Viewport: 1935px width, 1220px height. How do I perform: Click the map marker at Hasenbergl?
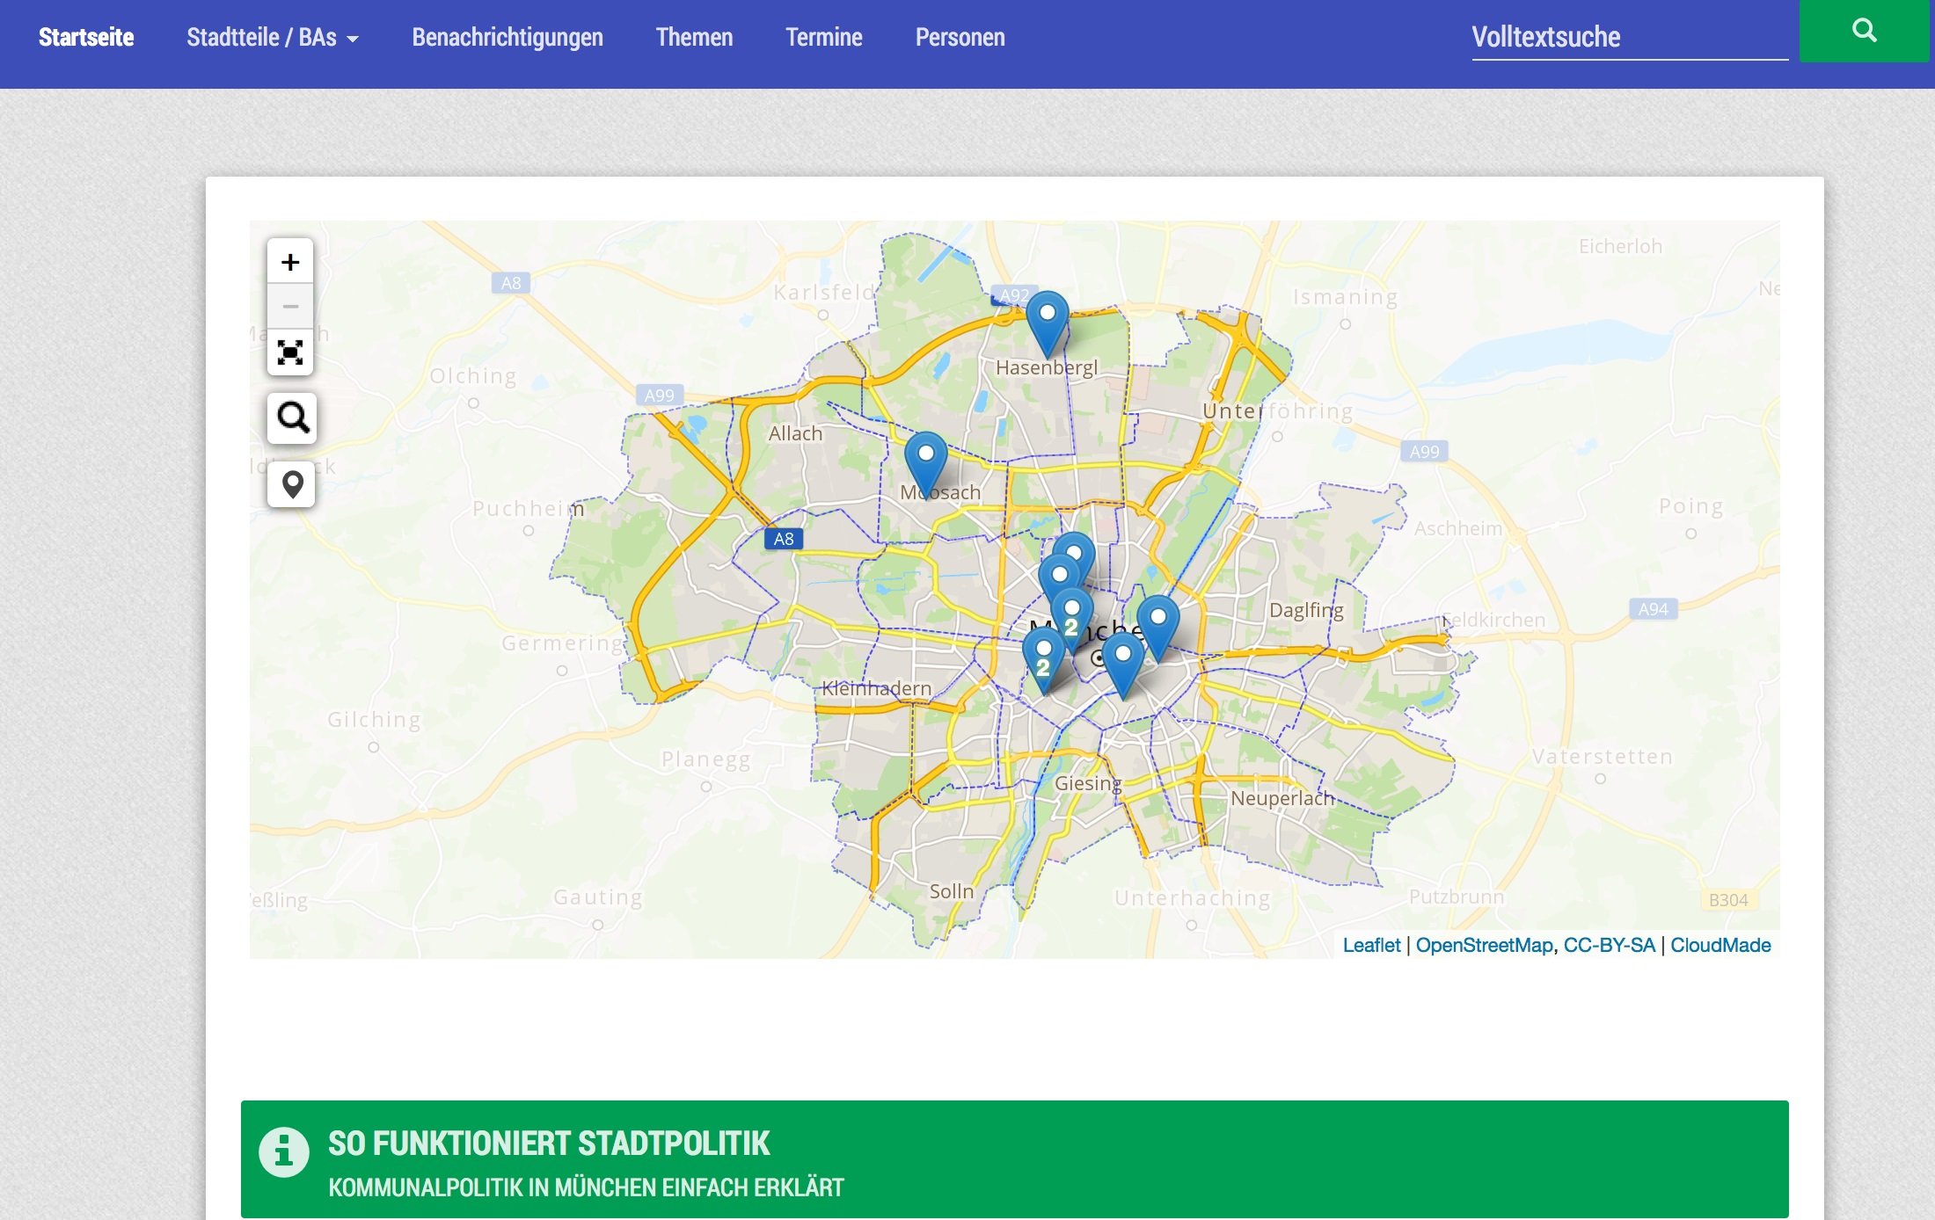[1047, 322]
